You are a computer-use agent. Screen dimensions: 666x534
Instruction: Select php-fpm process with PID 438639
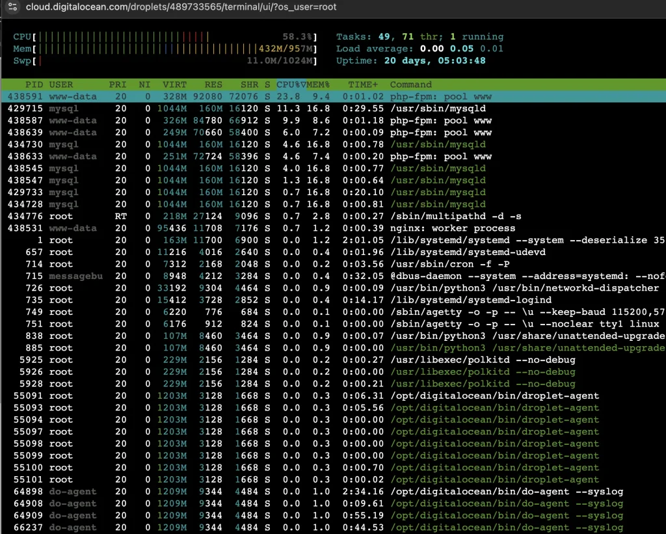(333, 133)
